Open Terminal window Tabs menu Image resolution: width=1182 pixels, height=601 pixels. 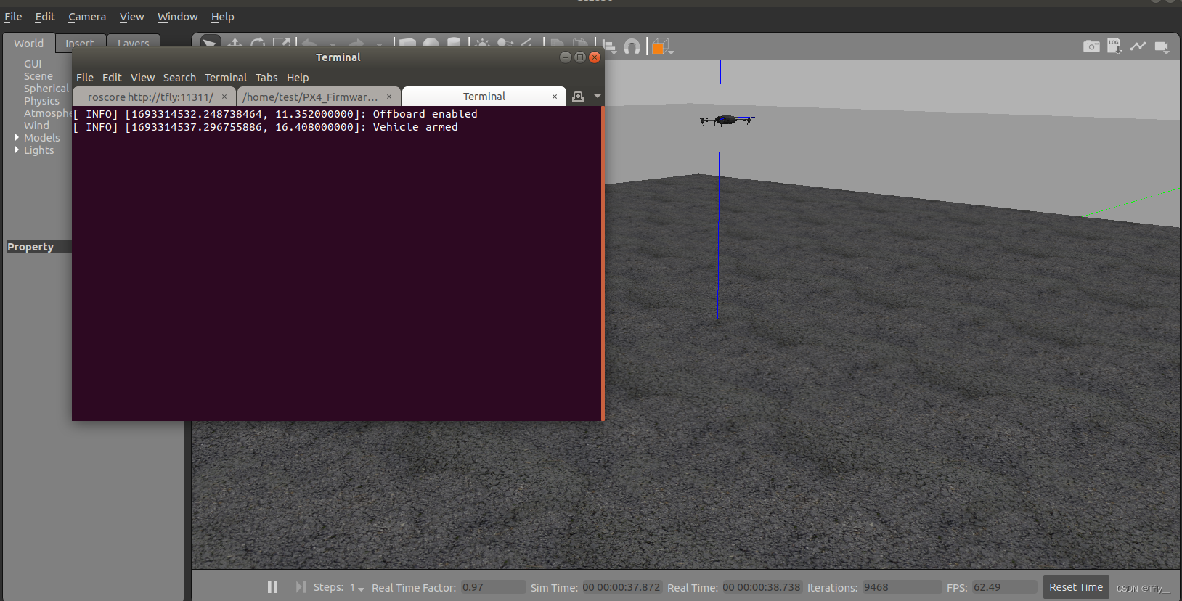pos(266,78)
